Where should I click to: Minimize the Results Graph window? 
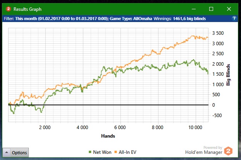tap(194, 9)
